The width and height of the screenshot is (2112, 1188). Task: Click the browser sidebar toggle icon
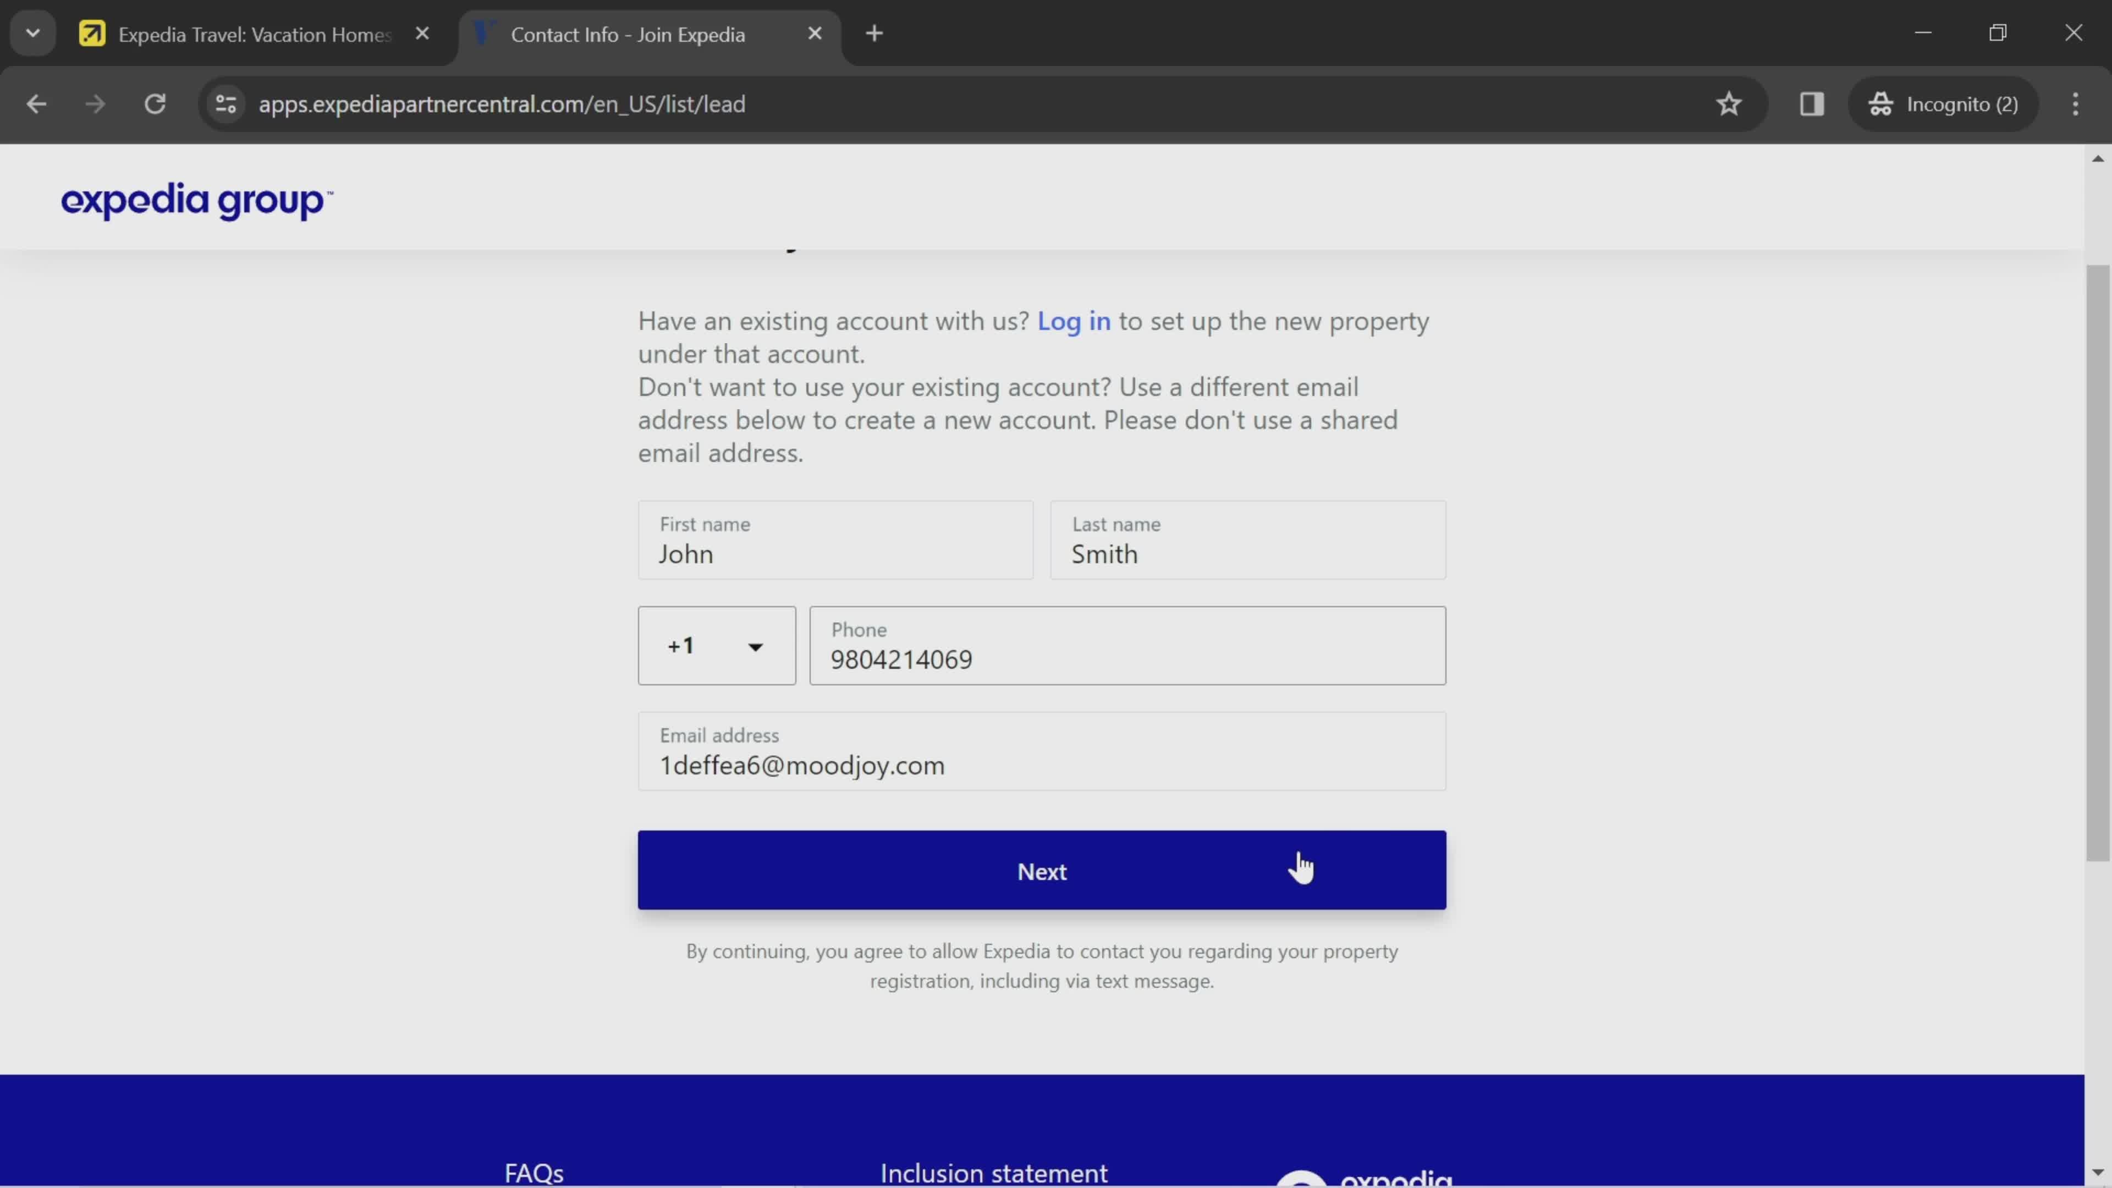[1812, 103]
